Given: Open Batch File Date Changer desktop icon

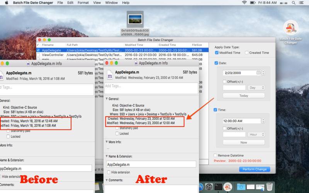Looking at the screenshot, I should tap(290, 28).
